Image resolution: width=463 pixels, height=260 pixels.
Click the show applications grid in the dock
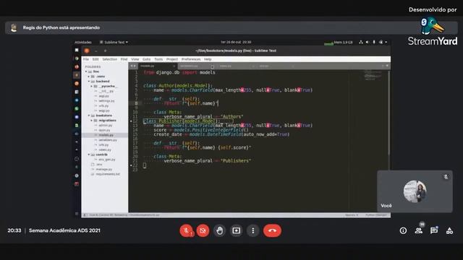coord(77,214)
